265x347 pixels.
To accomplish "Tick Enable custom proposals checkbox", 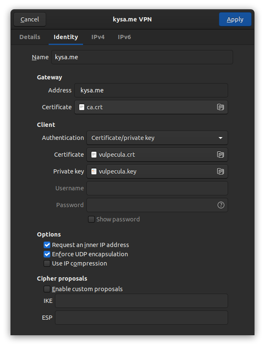I will point(47,289).
